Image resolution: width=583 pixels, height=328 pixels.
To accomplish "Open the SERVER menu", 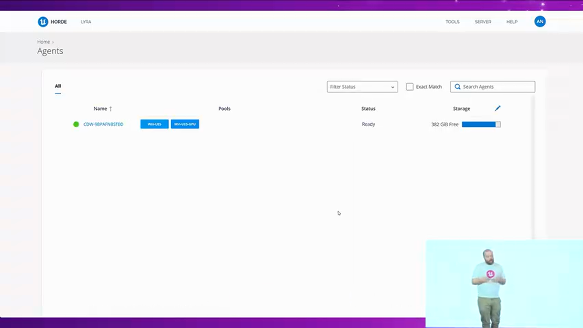I will click(x=483, y=21).
